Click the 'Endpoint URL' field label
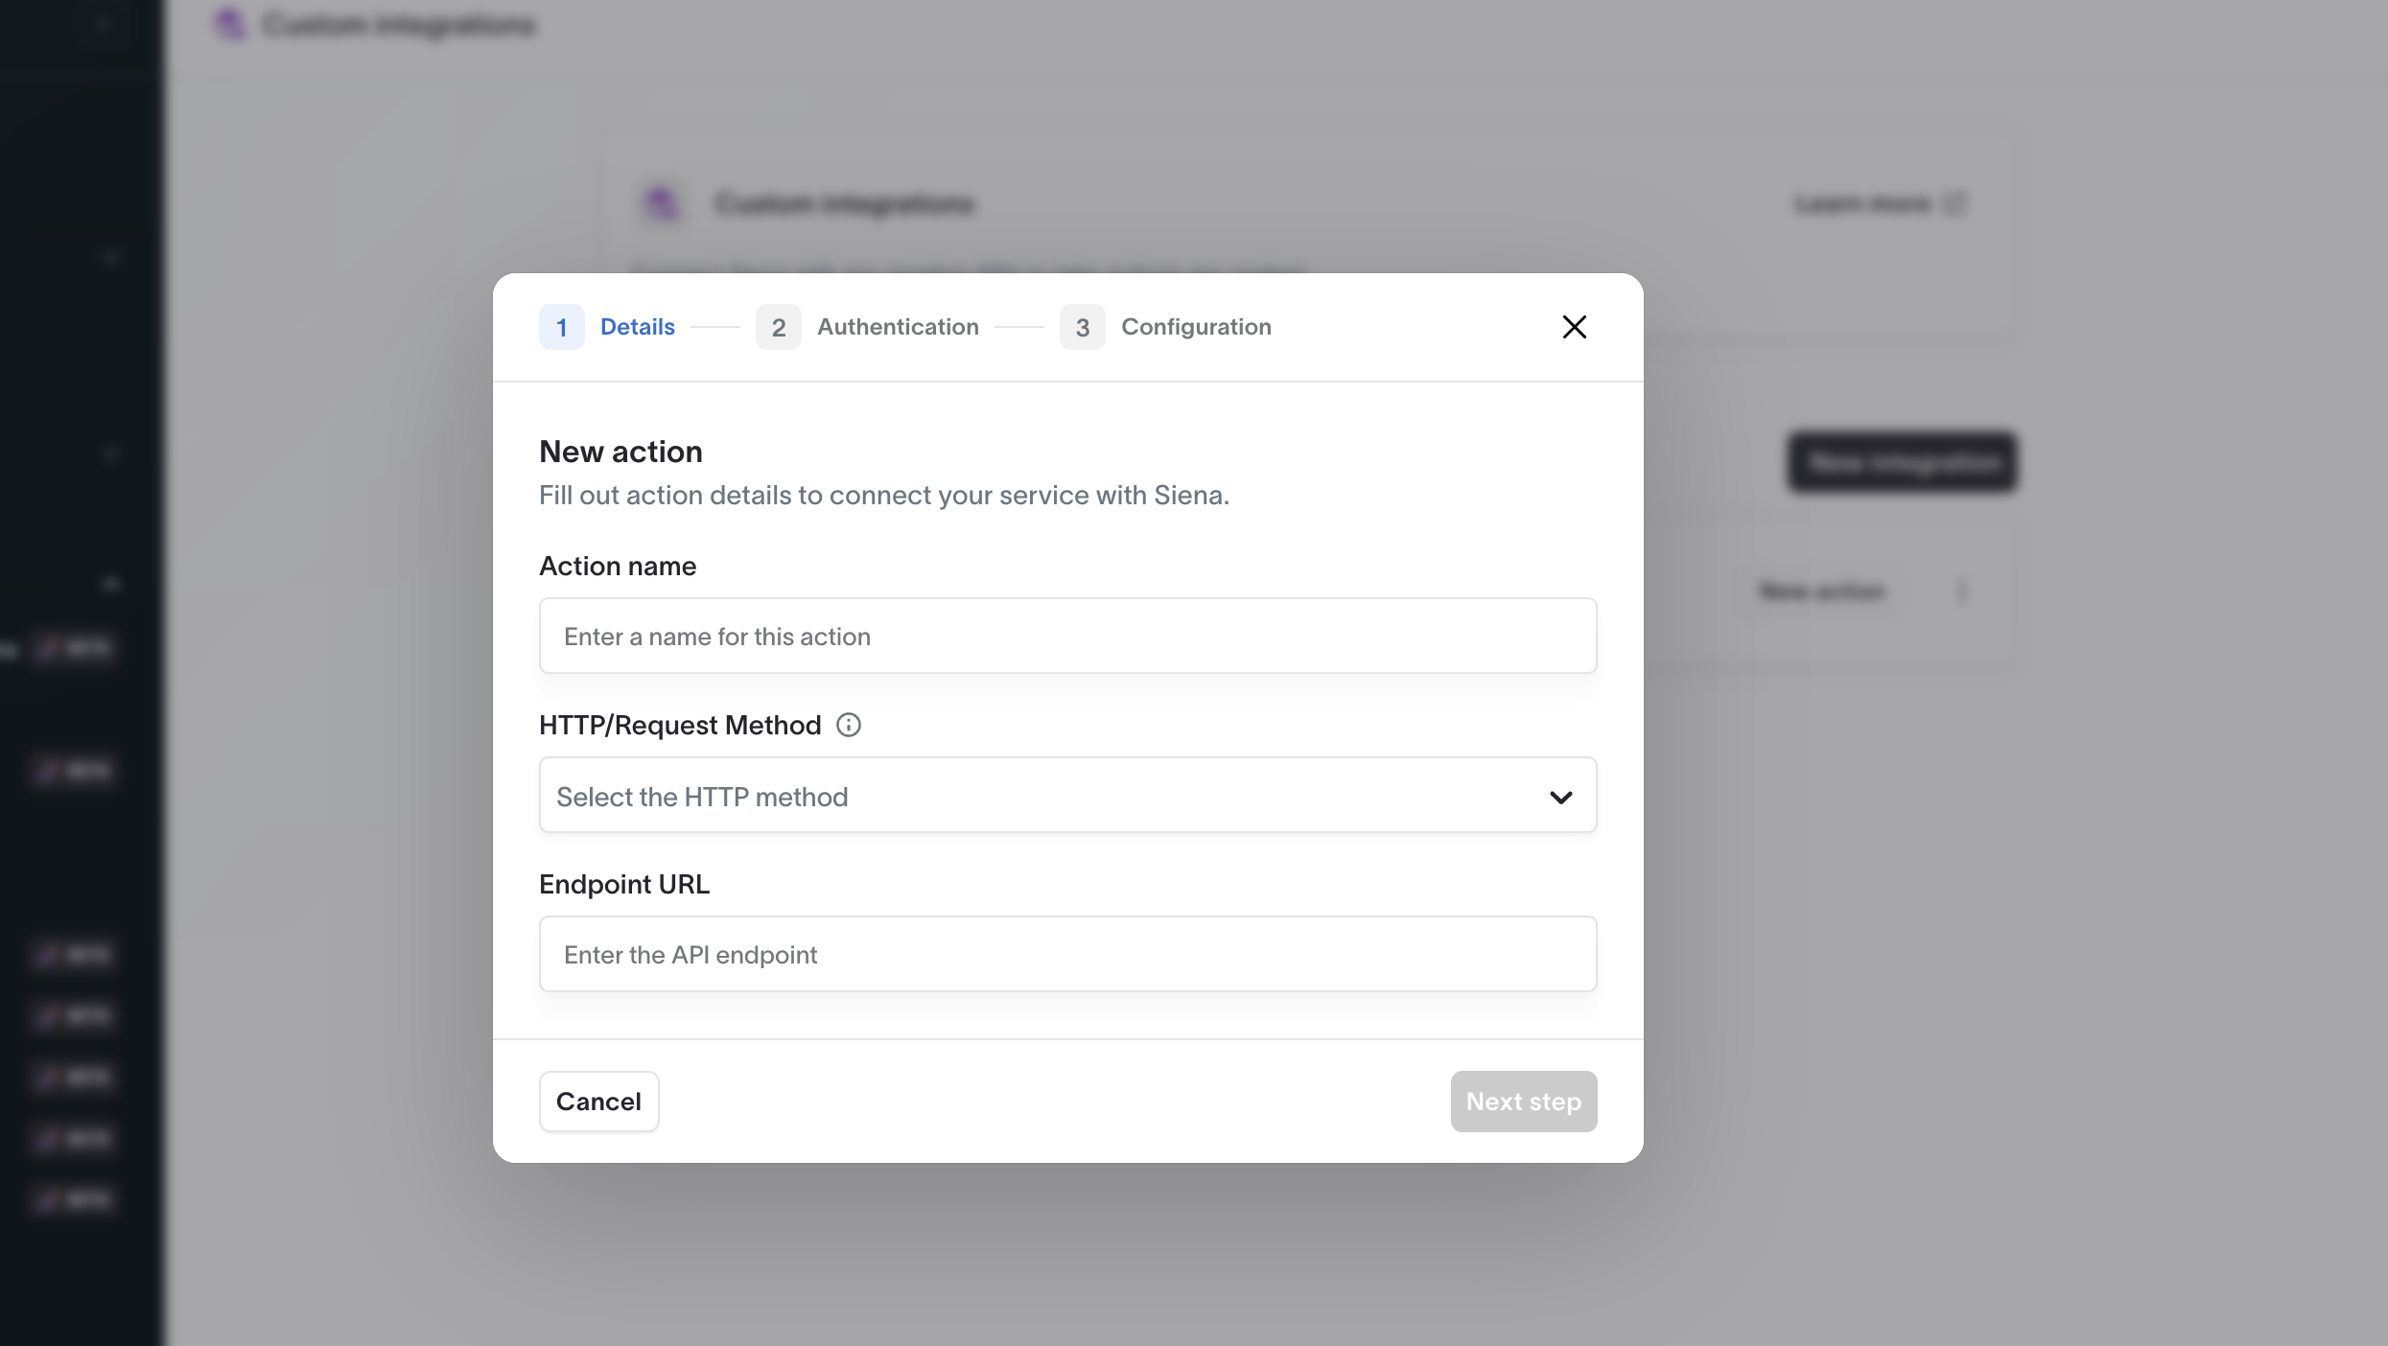This screenshot has width=2388, height=1346. [624, 884]
